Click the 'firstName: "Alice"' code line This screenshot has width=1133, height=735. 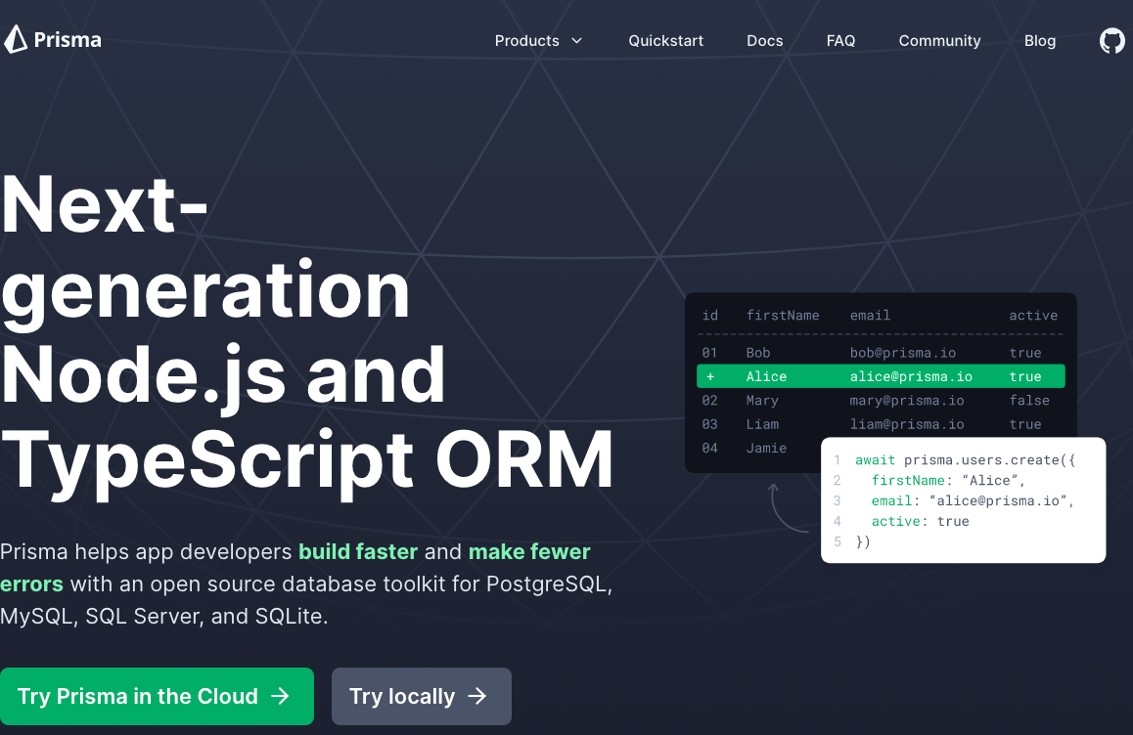coord(948,480)
